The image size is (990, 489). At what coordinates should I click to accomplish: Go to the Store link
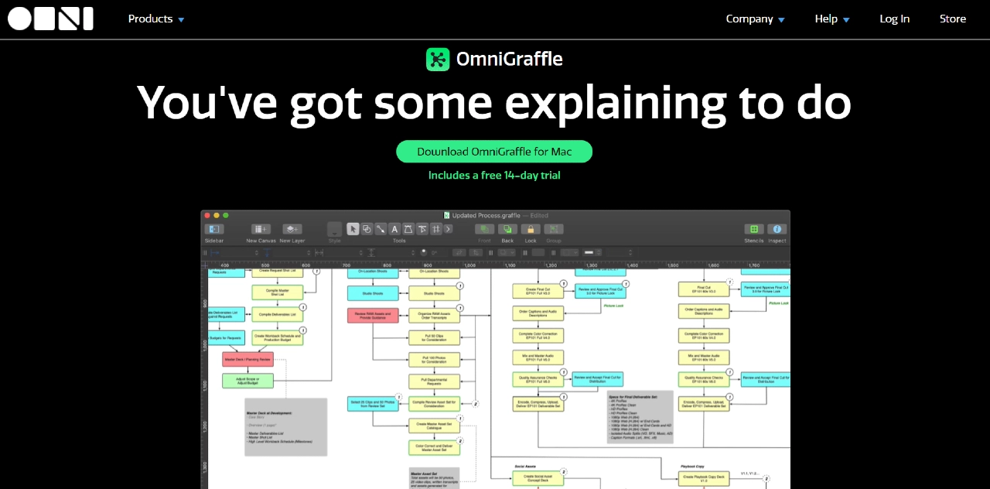[953, 19]
